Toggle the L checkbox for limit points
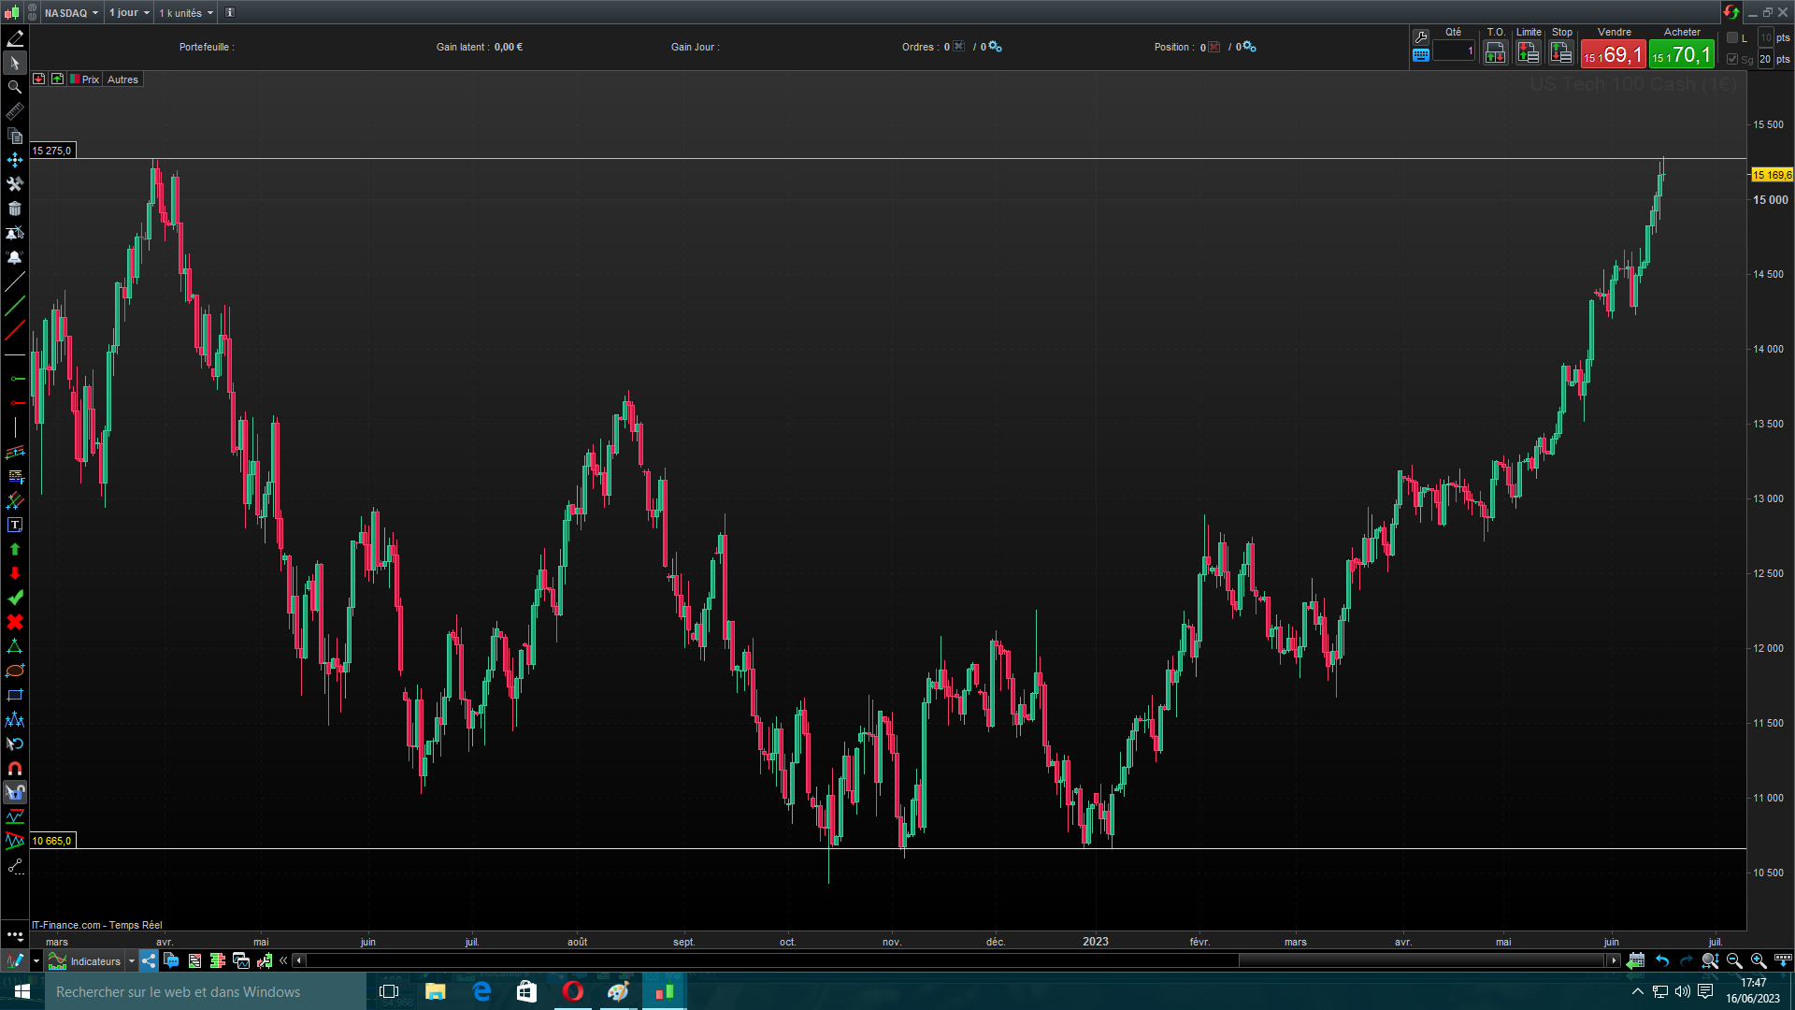1795x1010 pixels. point(1732,37)
